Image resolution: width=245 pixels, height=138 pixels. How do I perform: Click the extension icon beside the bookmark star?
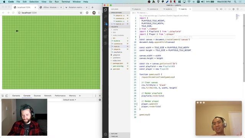[87, 13]
